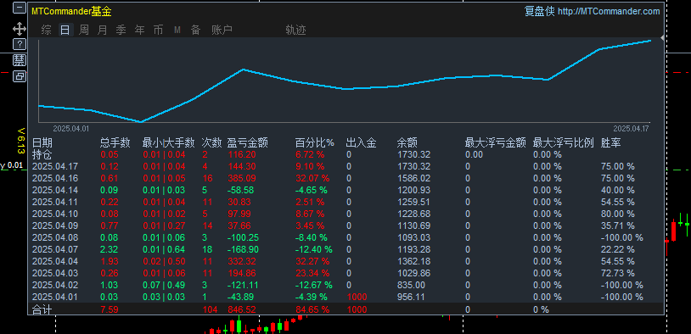Click the 32.27 % percentage cell
This screenshot has height=334, width=691.
pos(312,261)
